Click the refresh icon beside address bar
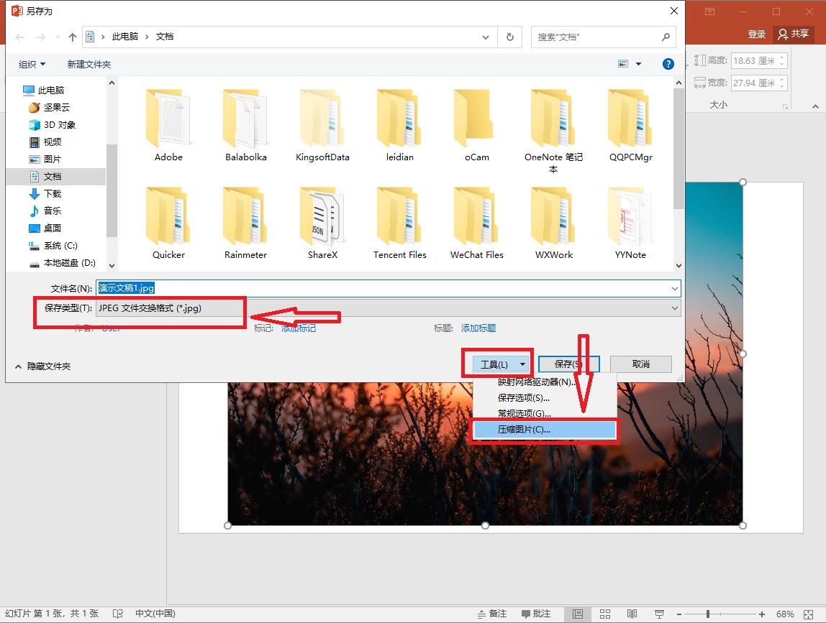The image size is (826, 623). pyautogui.click(x=510, y=37)
